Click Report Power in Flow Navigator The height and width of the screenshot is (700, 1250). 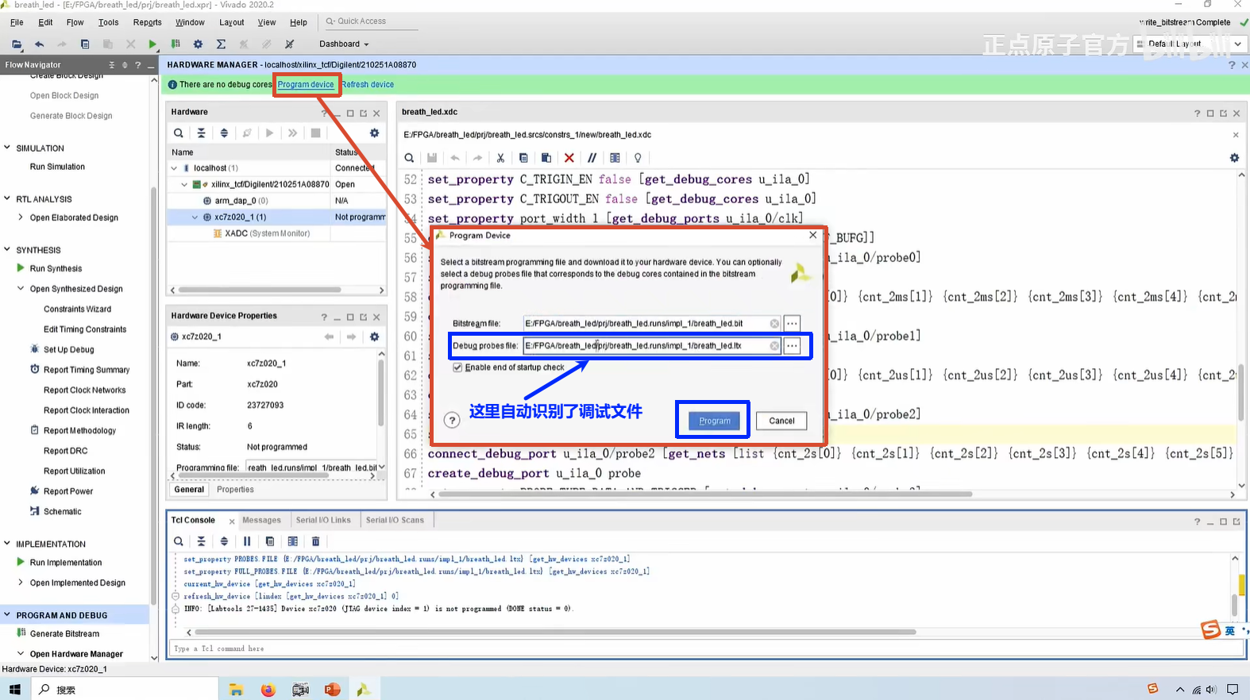click(x=68, y=491)
